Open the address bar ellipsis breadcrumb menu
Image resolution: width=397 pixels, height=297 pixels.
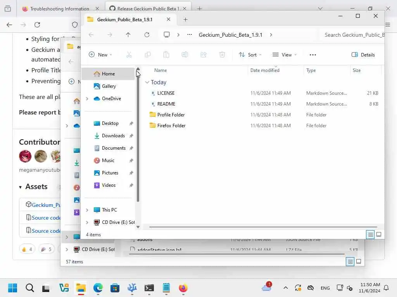pyautogui.click(x=189, y=35)
